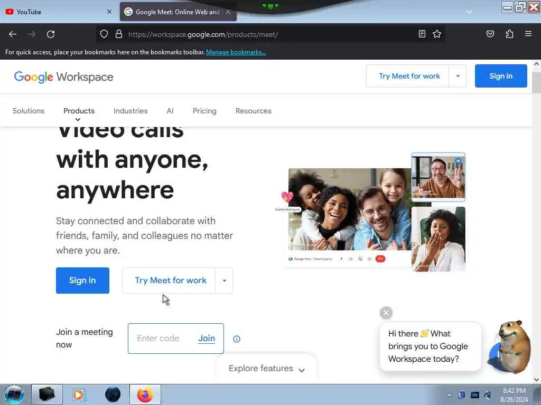Open the extensions puzzle icon
The width and height of the screenshot is (541, 405).
[x=509, y=34]
